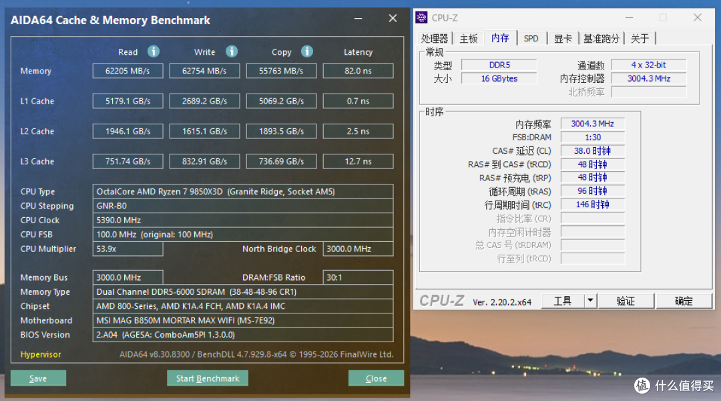This screenshot has height=401, width=721.
Task: Click the Chipset AMD 800-Series field
Action: click(x=243, y=306)
